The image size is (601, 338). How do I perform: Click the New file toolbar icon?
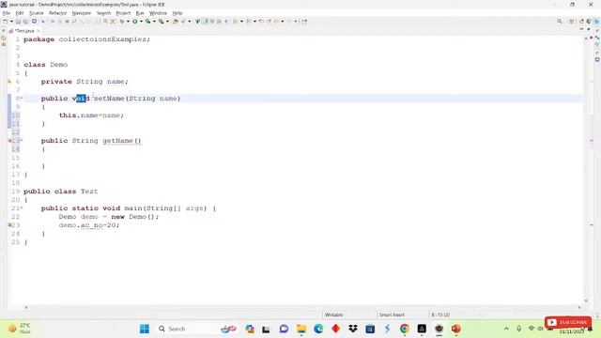[6, 22]
